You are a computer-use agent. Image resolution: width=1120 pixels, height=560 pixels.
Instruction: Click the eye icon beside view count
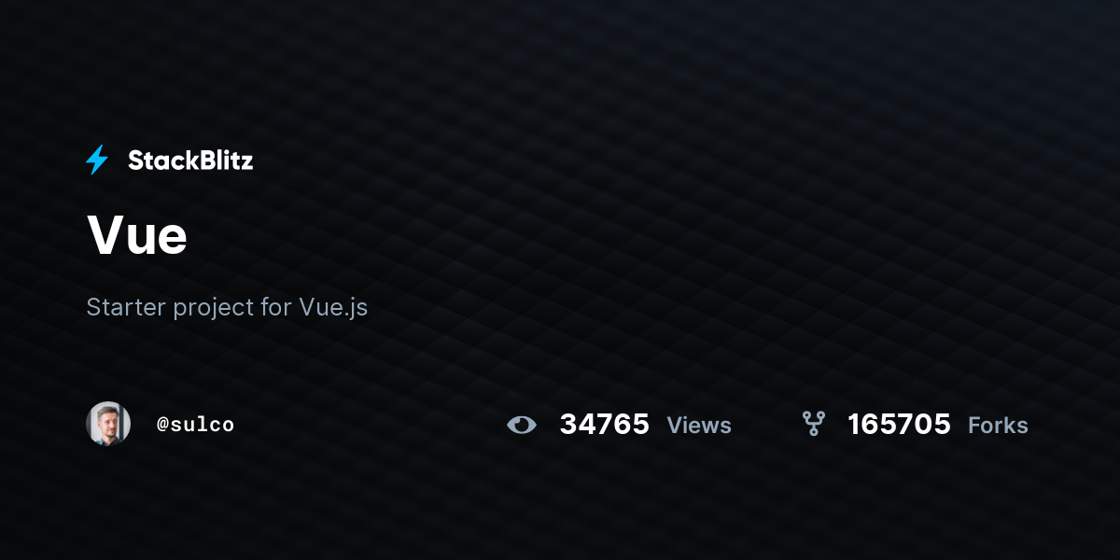pos(522,425)
